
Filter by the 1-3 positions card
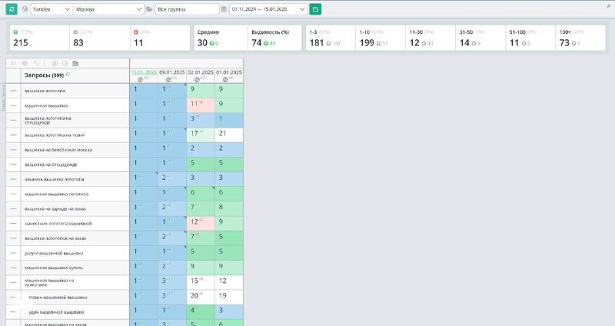coord(331,38)
